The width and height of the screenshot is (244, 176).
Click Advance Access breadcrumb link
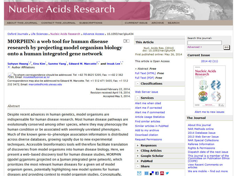tap(93, 34)
